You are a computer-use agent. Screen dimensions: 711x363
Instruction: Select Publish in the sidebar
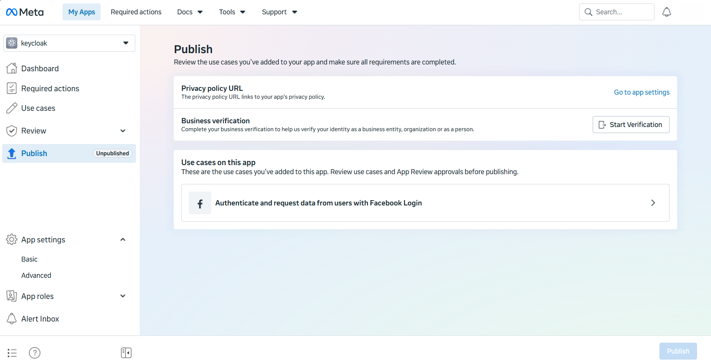69,153
